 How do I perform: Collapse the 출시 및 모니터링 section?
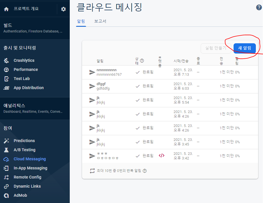pos(20,48)
